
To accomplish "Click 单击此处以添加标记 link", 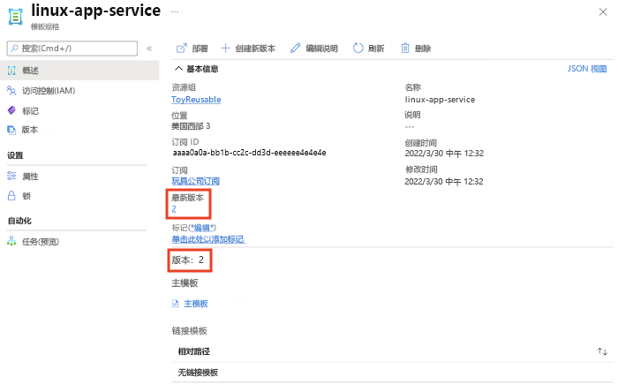I will point(208,239).
